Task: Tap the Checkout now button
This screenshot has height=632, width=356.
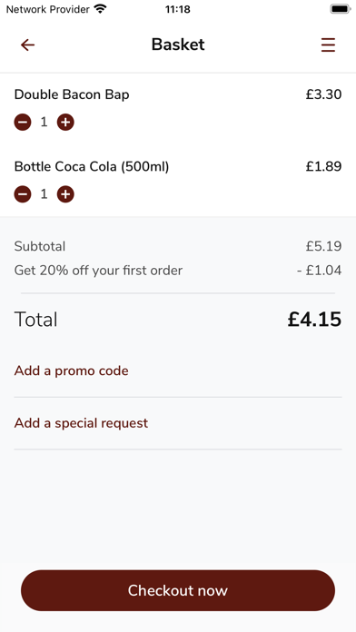Action: [x=178, y=590]
